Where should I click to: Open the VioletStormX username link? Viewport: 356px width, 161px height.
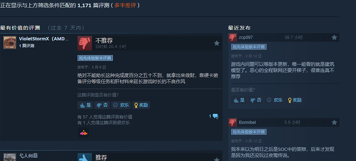coord(44,39)
